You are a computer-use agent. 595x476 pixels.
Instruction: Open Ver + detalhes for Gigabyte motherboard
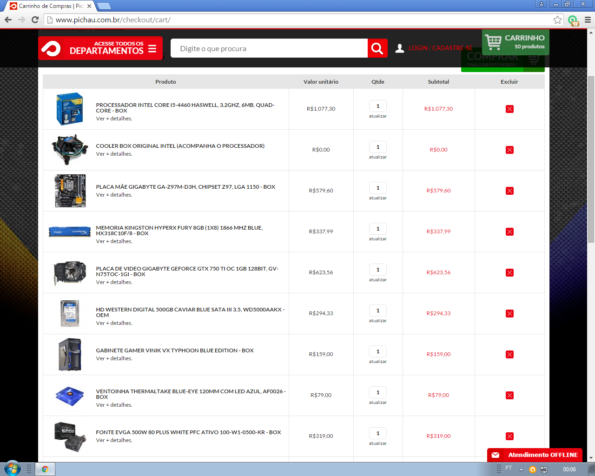[114, 195]
